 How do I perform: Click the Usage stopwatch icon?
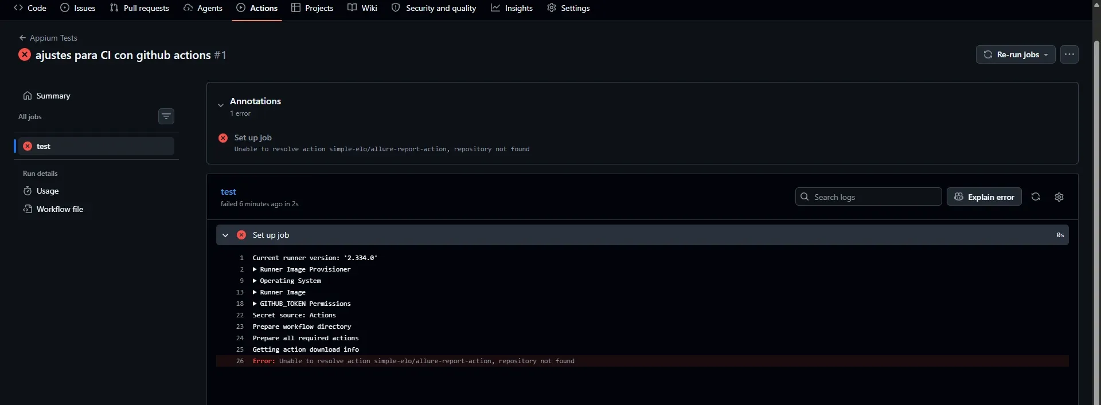point(28,191)
